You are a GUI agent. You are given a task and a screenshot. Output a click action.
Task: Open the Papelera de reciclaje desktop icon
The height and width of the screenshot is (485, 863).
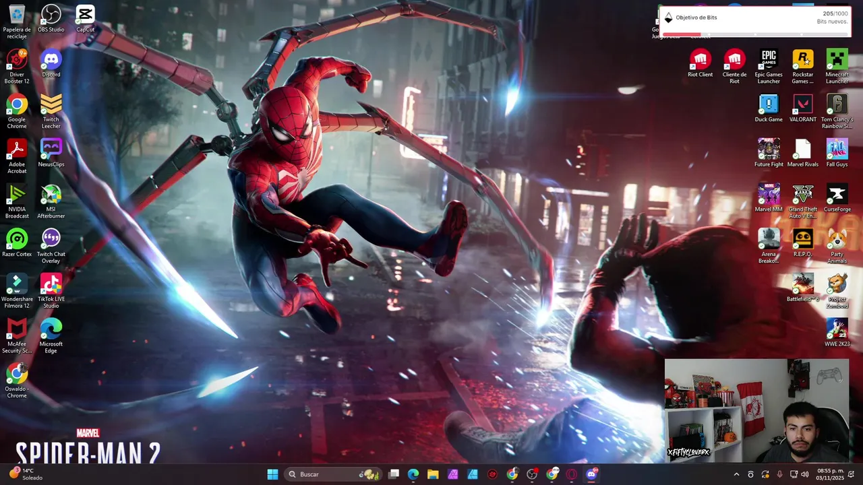(x=17, y=22)
